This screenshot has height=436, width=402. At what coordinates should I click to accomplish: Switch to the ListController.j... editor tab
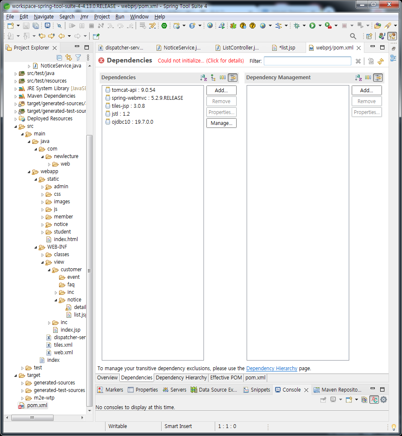click(237, 48)
